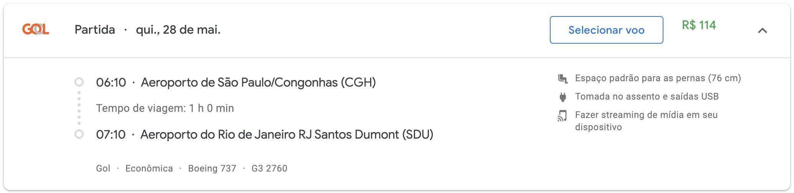The image size is (794, 193).
Task: Click the media streaming cast icon
Action: [x=562, y=116]
